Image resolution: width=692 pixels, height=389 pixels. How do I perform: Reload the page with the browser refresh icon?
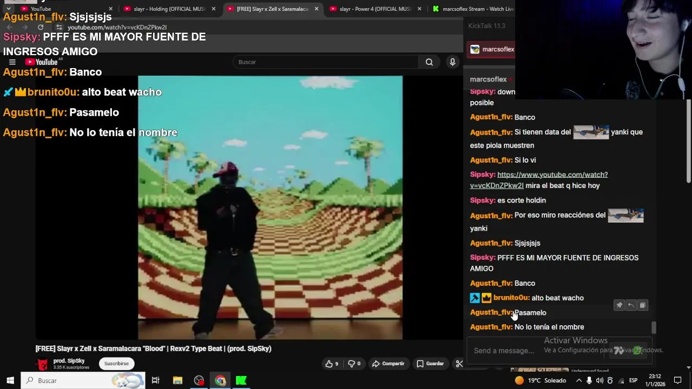tap(41, 27)
